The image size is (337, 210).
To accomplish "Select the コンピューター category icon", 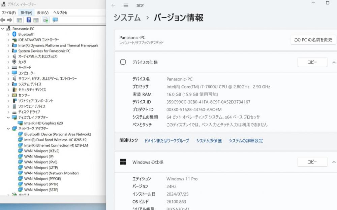I will [x=14, y=73].
